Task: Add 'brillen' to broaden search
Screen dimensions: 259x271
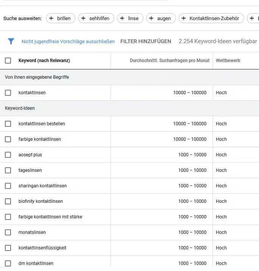Action: click(x=60, y=18)
